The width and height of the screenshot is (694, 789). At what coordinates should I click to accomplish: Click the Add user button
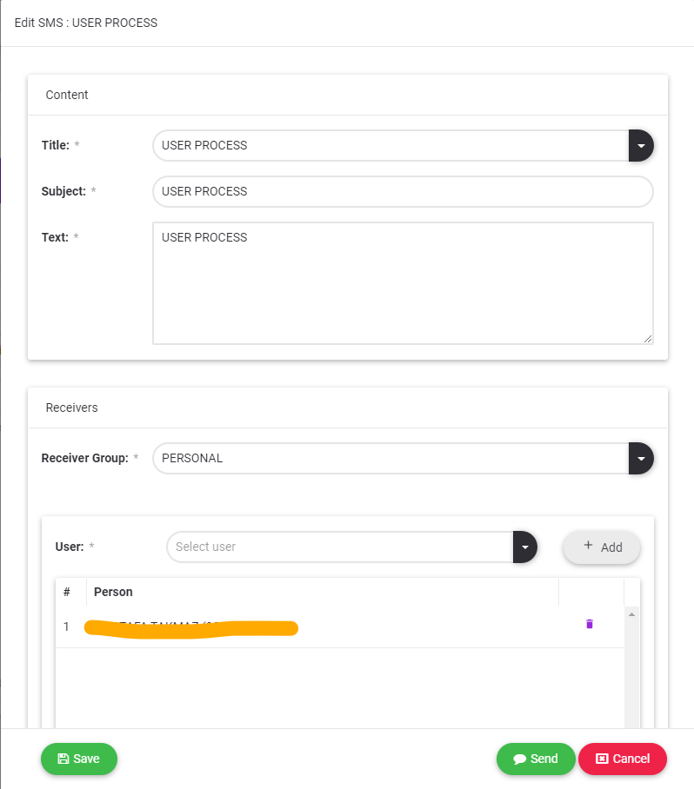pos(602,547)
